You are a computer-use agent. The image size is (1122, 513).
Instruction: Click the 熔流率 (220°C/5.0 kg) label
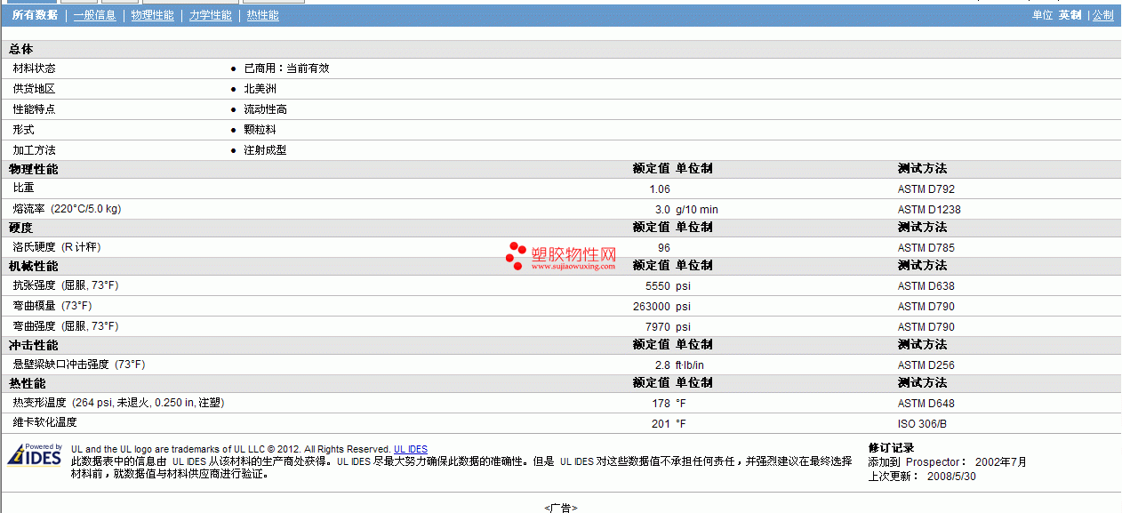67,209
